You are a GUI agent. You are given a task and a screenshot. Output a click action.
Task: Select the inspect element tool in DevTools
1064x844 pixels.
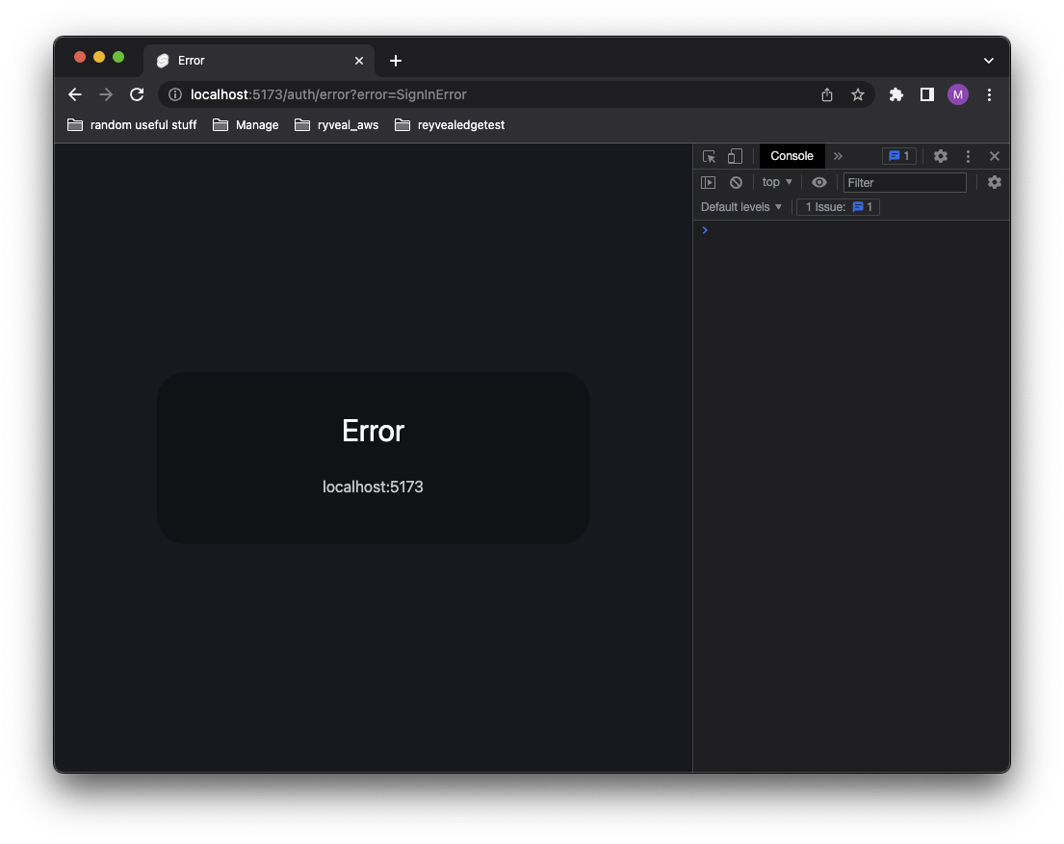click(x=708, y=155)
